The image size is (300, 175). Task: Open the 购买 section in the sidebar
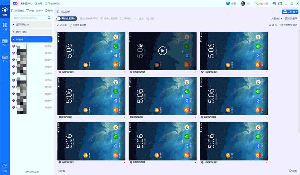[4, 42]
